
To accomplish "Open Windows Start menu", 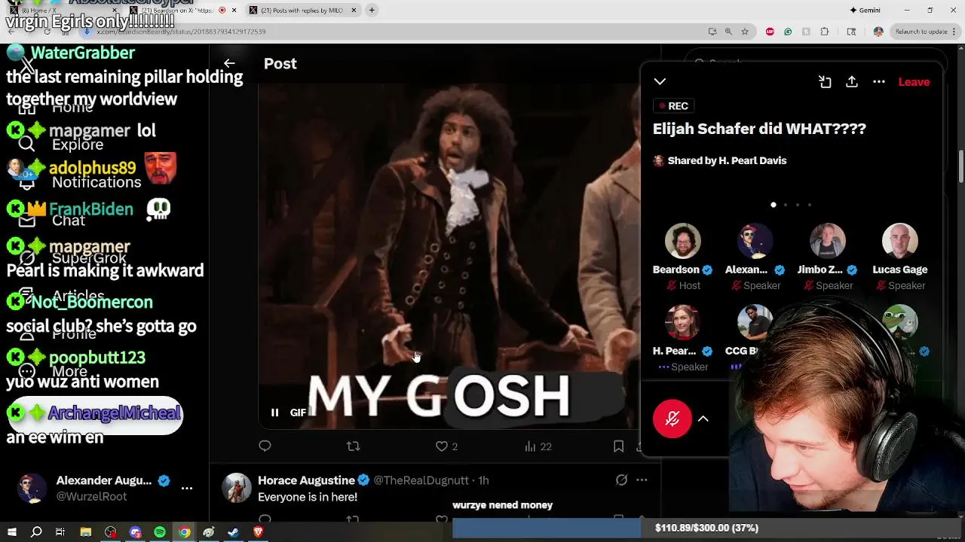I will tap(11, 532).
